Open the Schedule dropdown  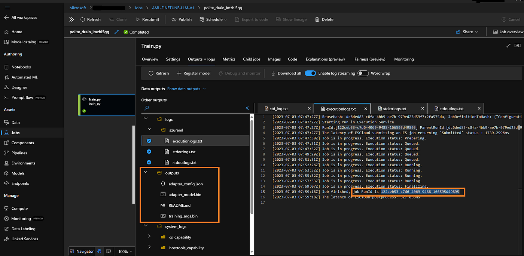click(213, 19)
